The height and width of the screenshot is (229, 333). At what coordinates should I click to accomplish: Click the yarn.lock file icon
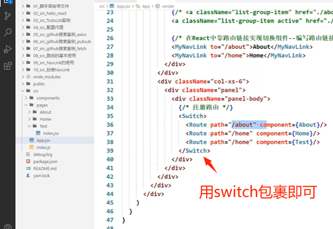click(28, 175)
